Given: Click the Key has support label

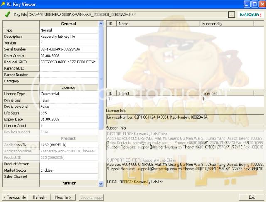Looking at the screenshot, I should [x=17, y=132].
